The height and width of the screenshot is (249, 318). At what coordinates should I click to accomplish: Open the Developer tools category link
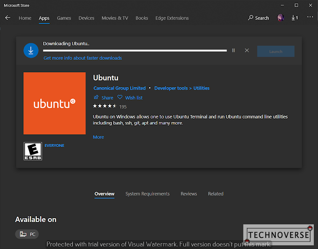pos(171,88)
